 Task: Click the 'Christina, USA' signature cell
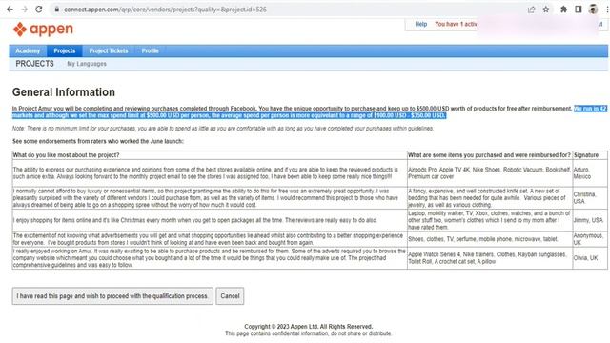tap(590, 198)
